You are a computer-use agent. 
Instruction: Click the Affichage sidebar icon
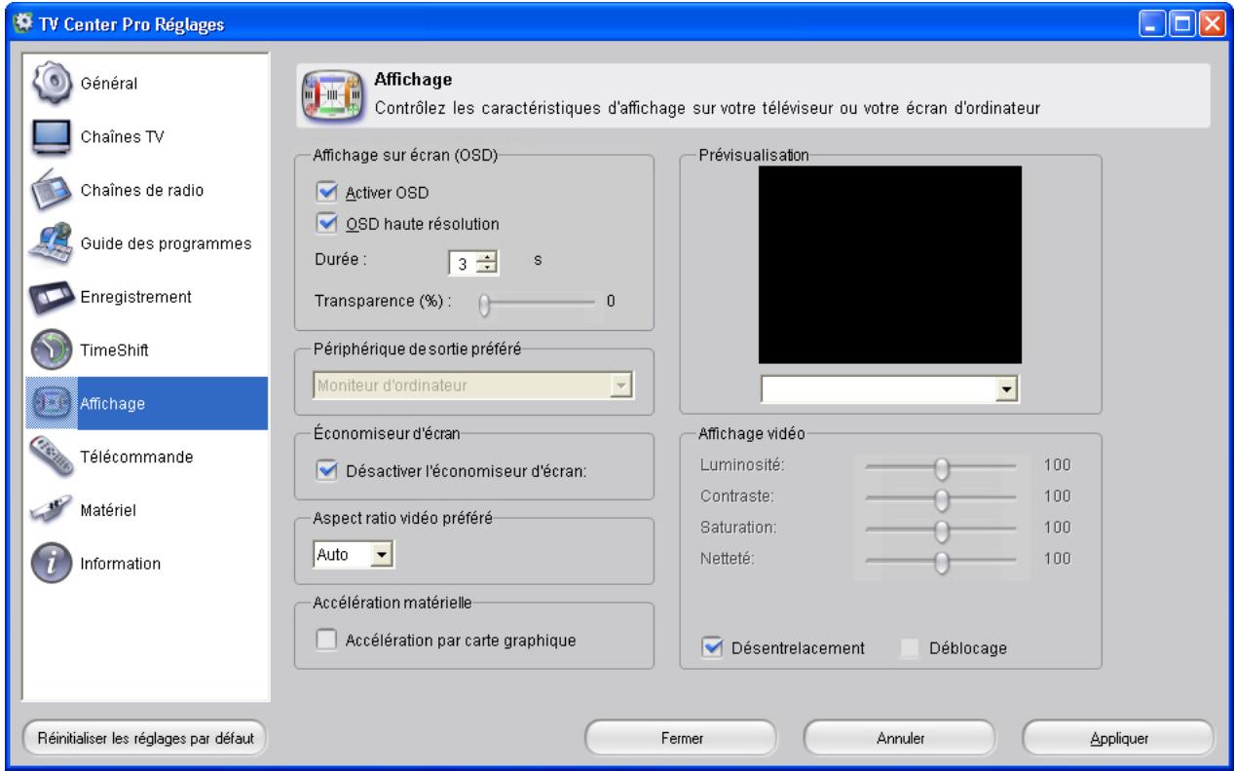point(51,404)
